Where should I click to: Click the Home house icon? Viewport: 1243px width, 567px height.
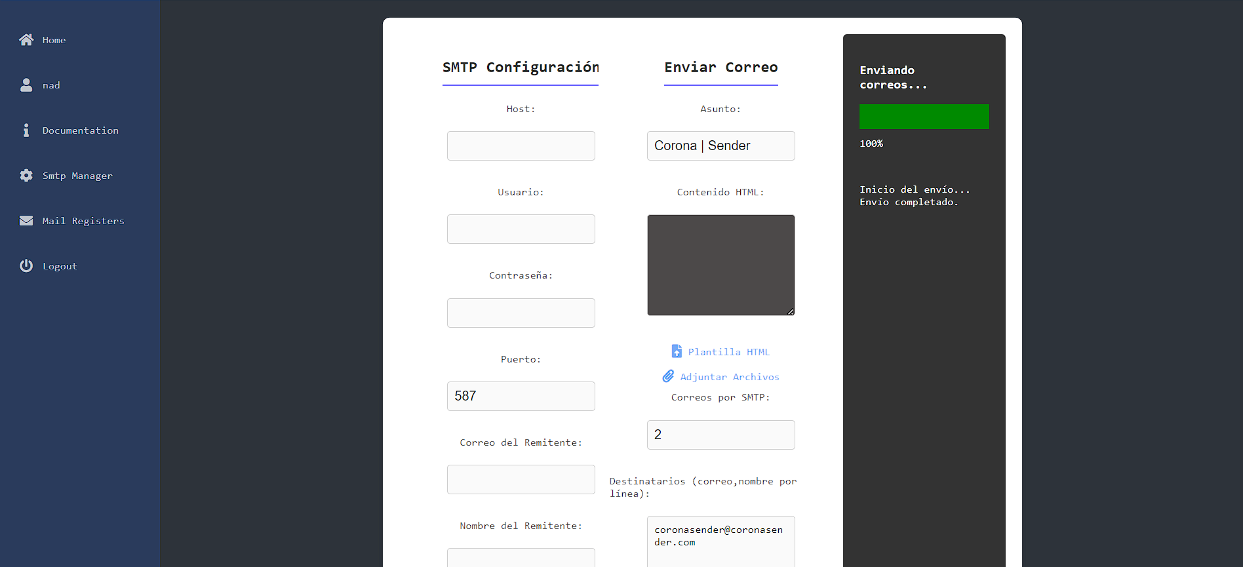26,40
